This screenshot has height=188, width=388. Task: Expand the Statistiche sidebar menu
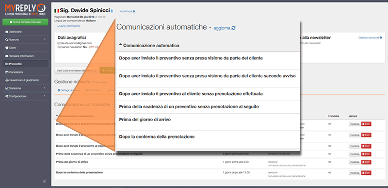pyautogui.click(x=25, y=88)
